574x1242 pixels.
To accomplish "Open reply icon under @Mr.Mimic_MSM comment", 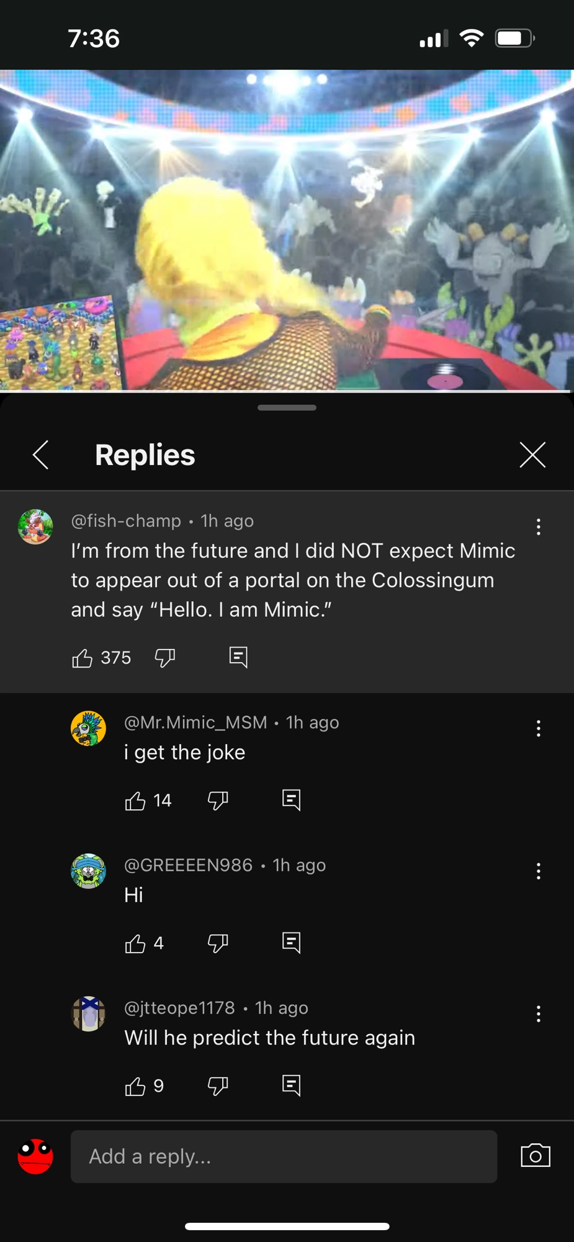I will tap(291, 800).
